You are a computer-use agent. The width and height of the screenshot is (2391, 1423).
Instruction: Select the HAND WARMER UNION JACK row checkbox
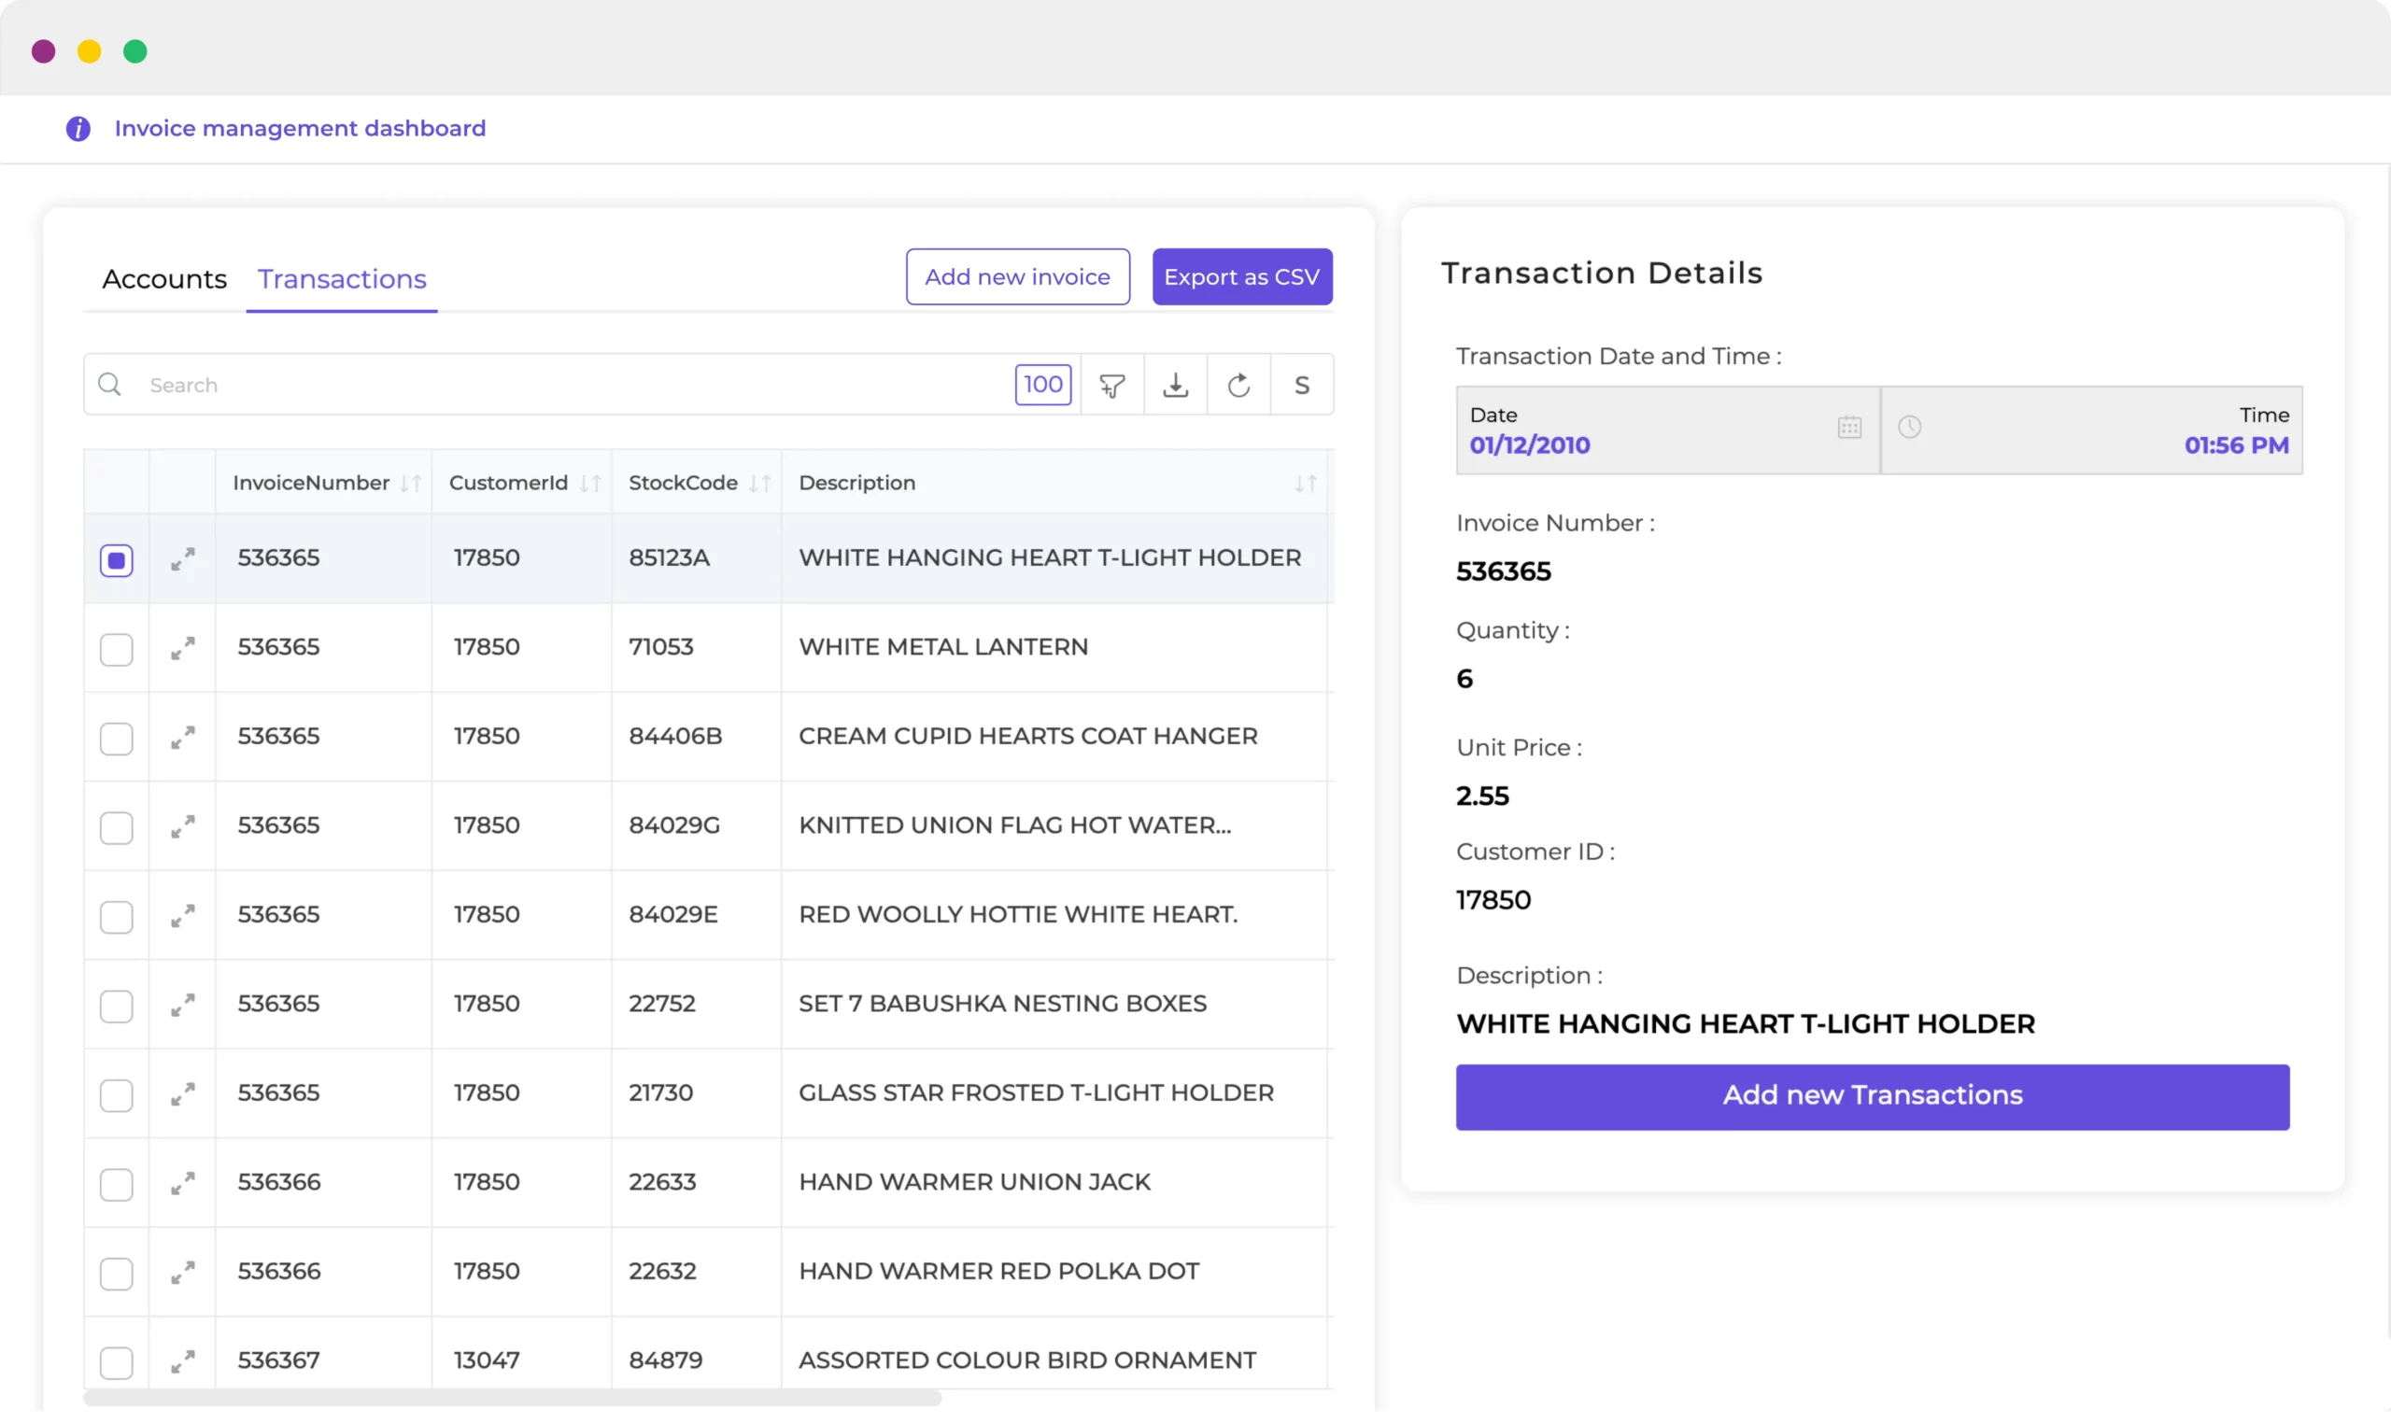pos(116,1183)
